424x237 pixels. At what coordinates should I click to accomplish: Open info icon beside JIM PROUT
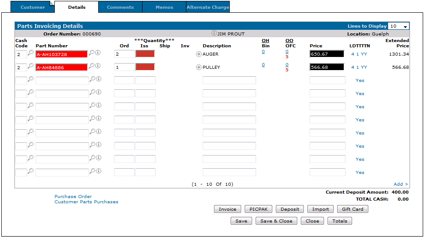pos(214,33)
